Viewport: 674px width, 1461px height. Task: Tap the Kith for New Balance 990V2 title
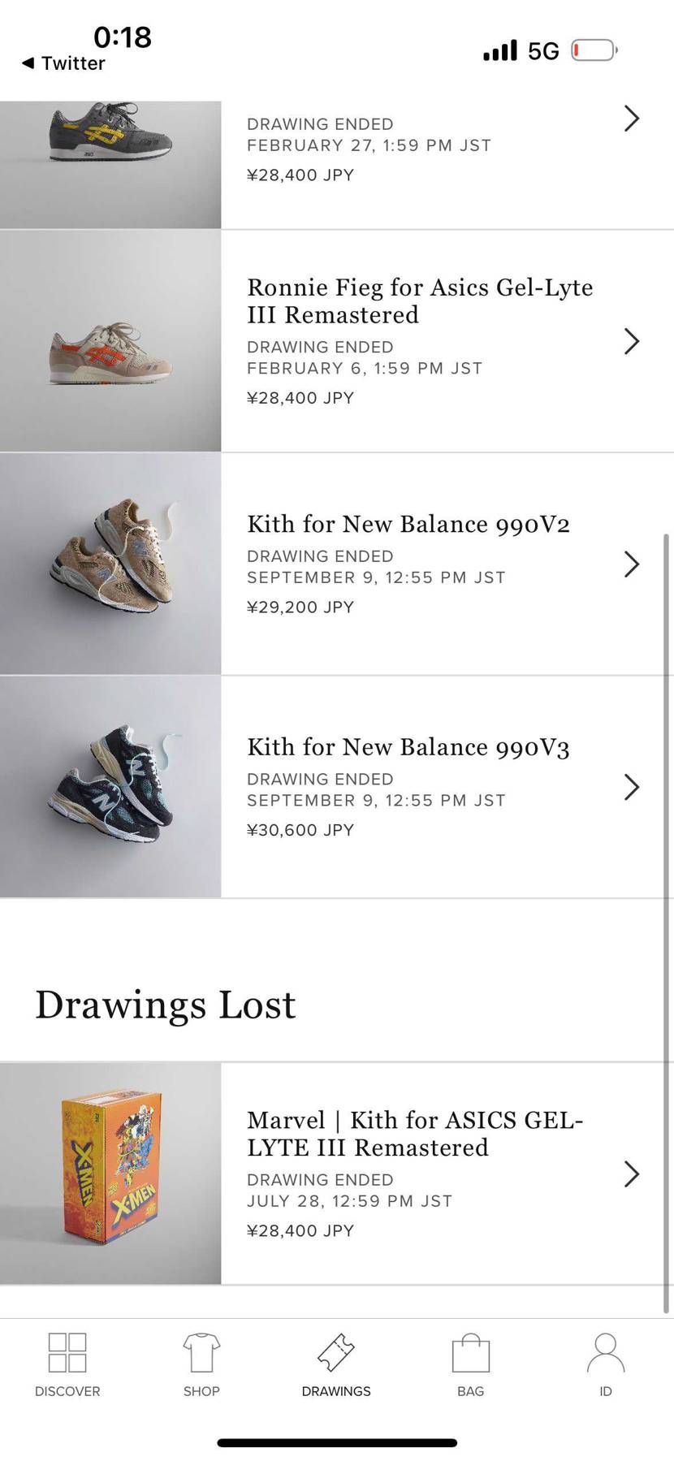coord(408,524)
